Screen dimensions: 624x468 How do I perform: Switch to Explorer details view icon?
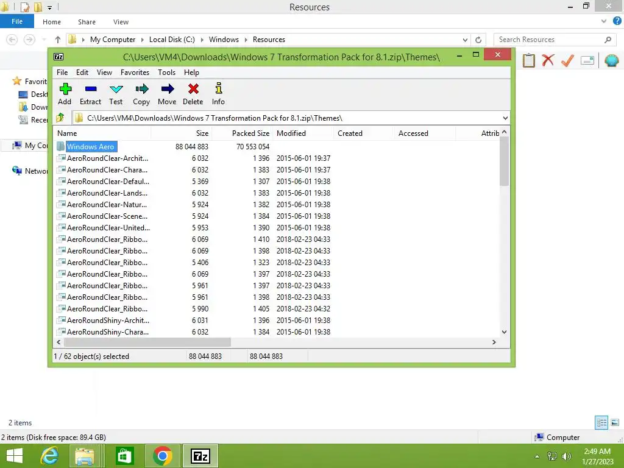601,422
